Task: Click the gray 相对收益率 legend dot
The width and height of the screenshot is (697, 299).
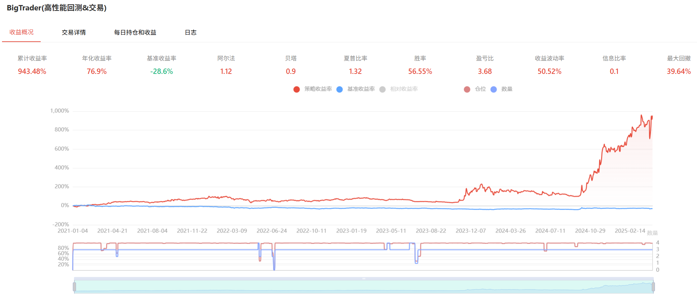Action: coord(382,89)
